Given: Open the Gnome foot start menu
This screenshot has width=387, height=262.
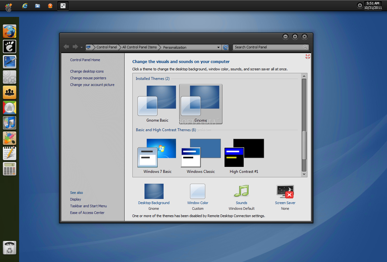Looking at the screenshot, I should coord(9,6).
